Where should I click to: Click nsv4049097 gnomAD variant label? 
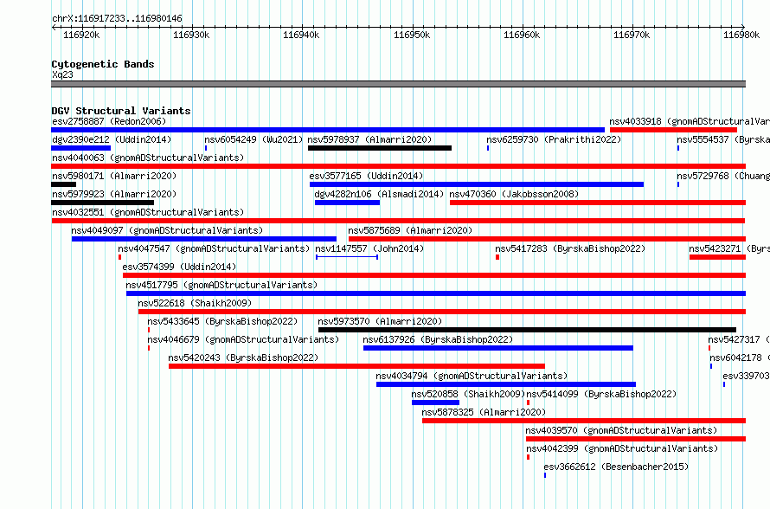[168, 230]
